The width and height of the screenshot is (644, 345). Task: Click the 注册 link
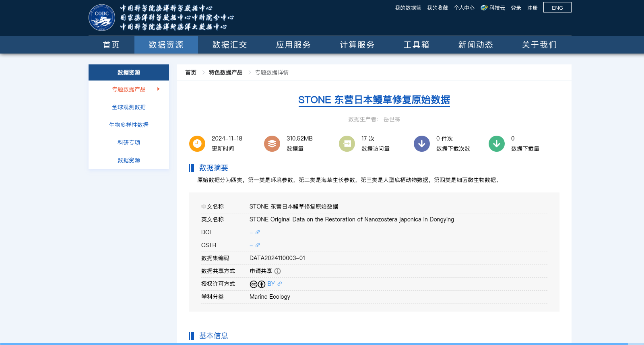click(533, 8)
